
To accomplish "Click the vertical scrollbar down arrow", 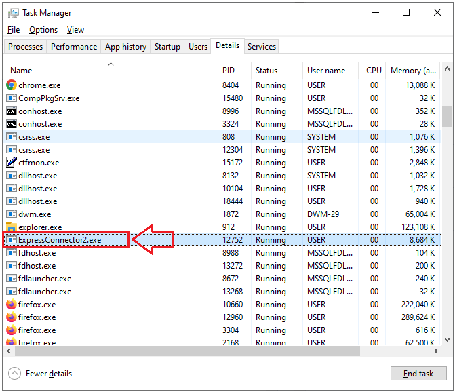I will (447, 339).
